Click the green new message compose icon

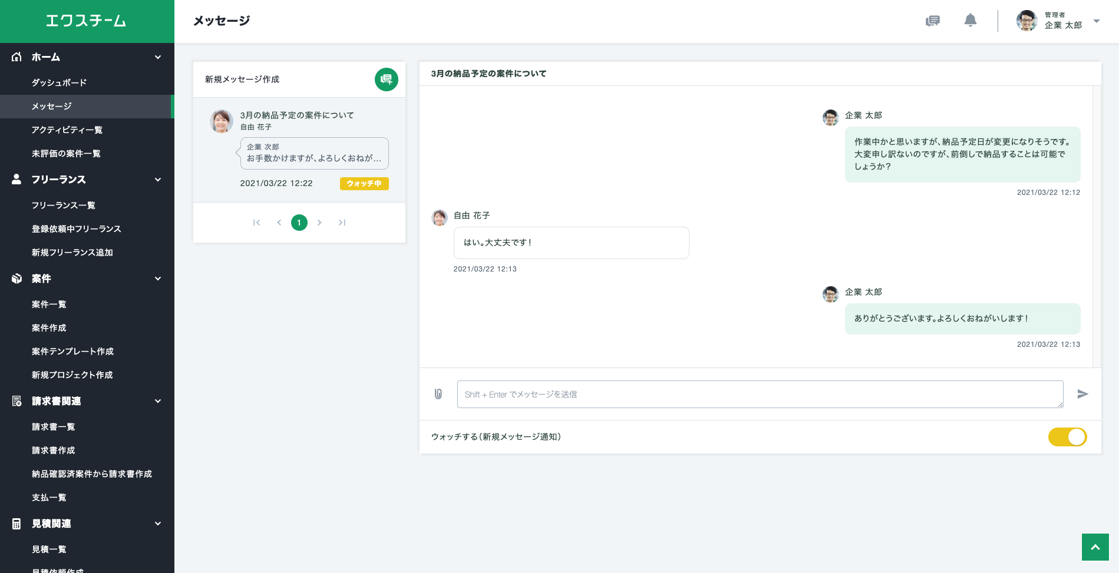tap(386, 80)
